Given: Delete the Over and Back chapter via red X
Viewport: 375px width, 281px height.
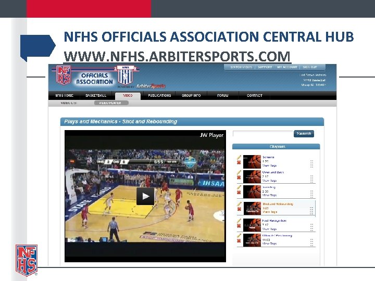Looking at the screenshot, I should 239,177.
